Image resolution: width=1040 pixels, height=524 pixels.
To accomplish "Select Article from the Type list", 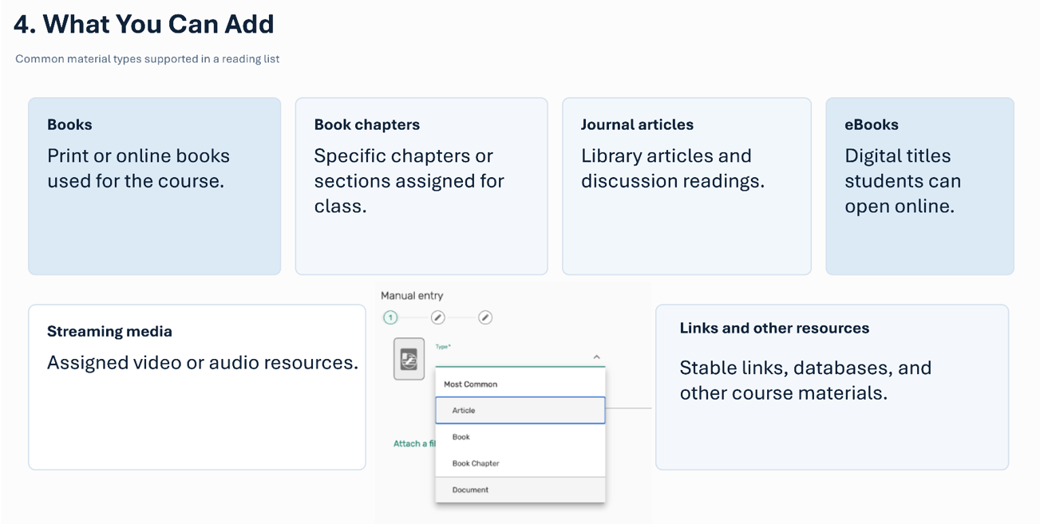I will (520, 410).
